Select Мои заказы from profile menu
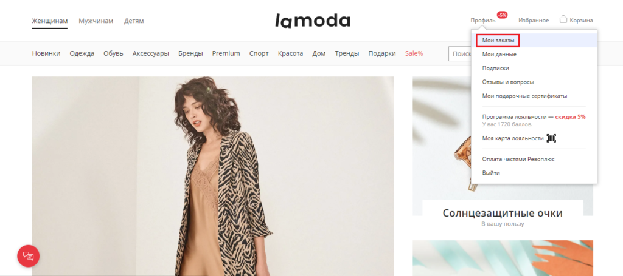 point(498,41)
